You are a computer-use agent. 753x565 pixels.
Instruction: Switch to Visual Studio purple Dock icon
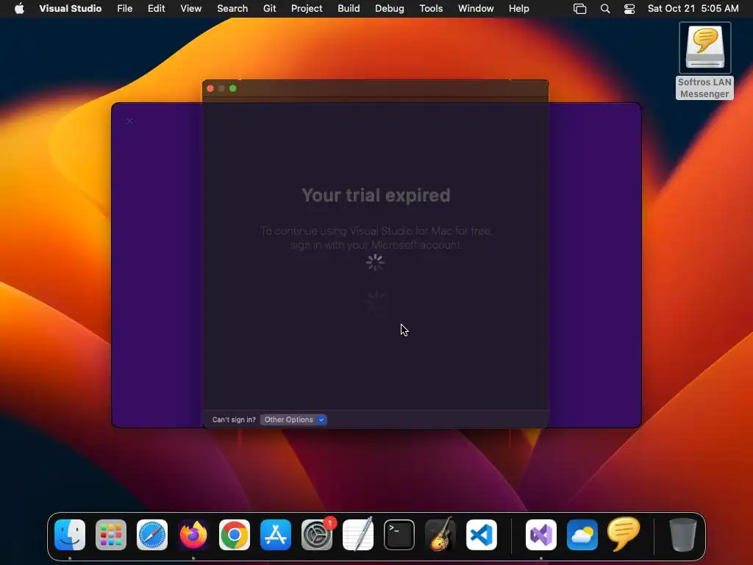(x=541, y=535)
